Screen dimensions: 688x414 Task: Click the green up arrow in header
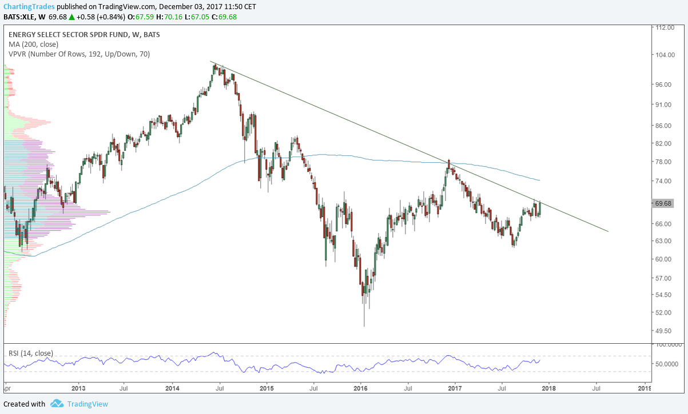click(71, 17)
